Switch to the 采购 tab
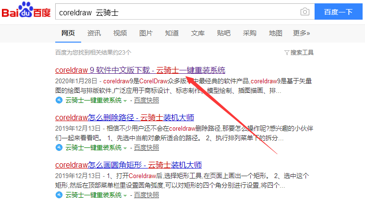Viewport: 365px width, 202px height. point(250,33)
